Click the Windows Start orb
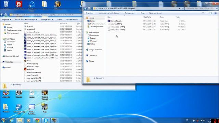219x123 pixels. [x=3, y=121]
